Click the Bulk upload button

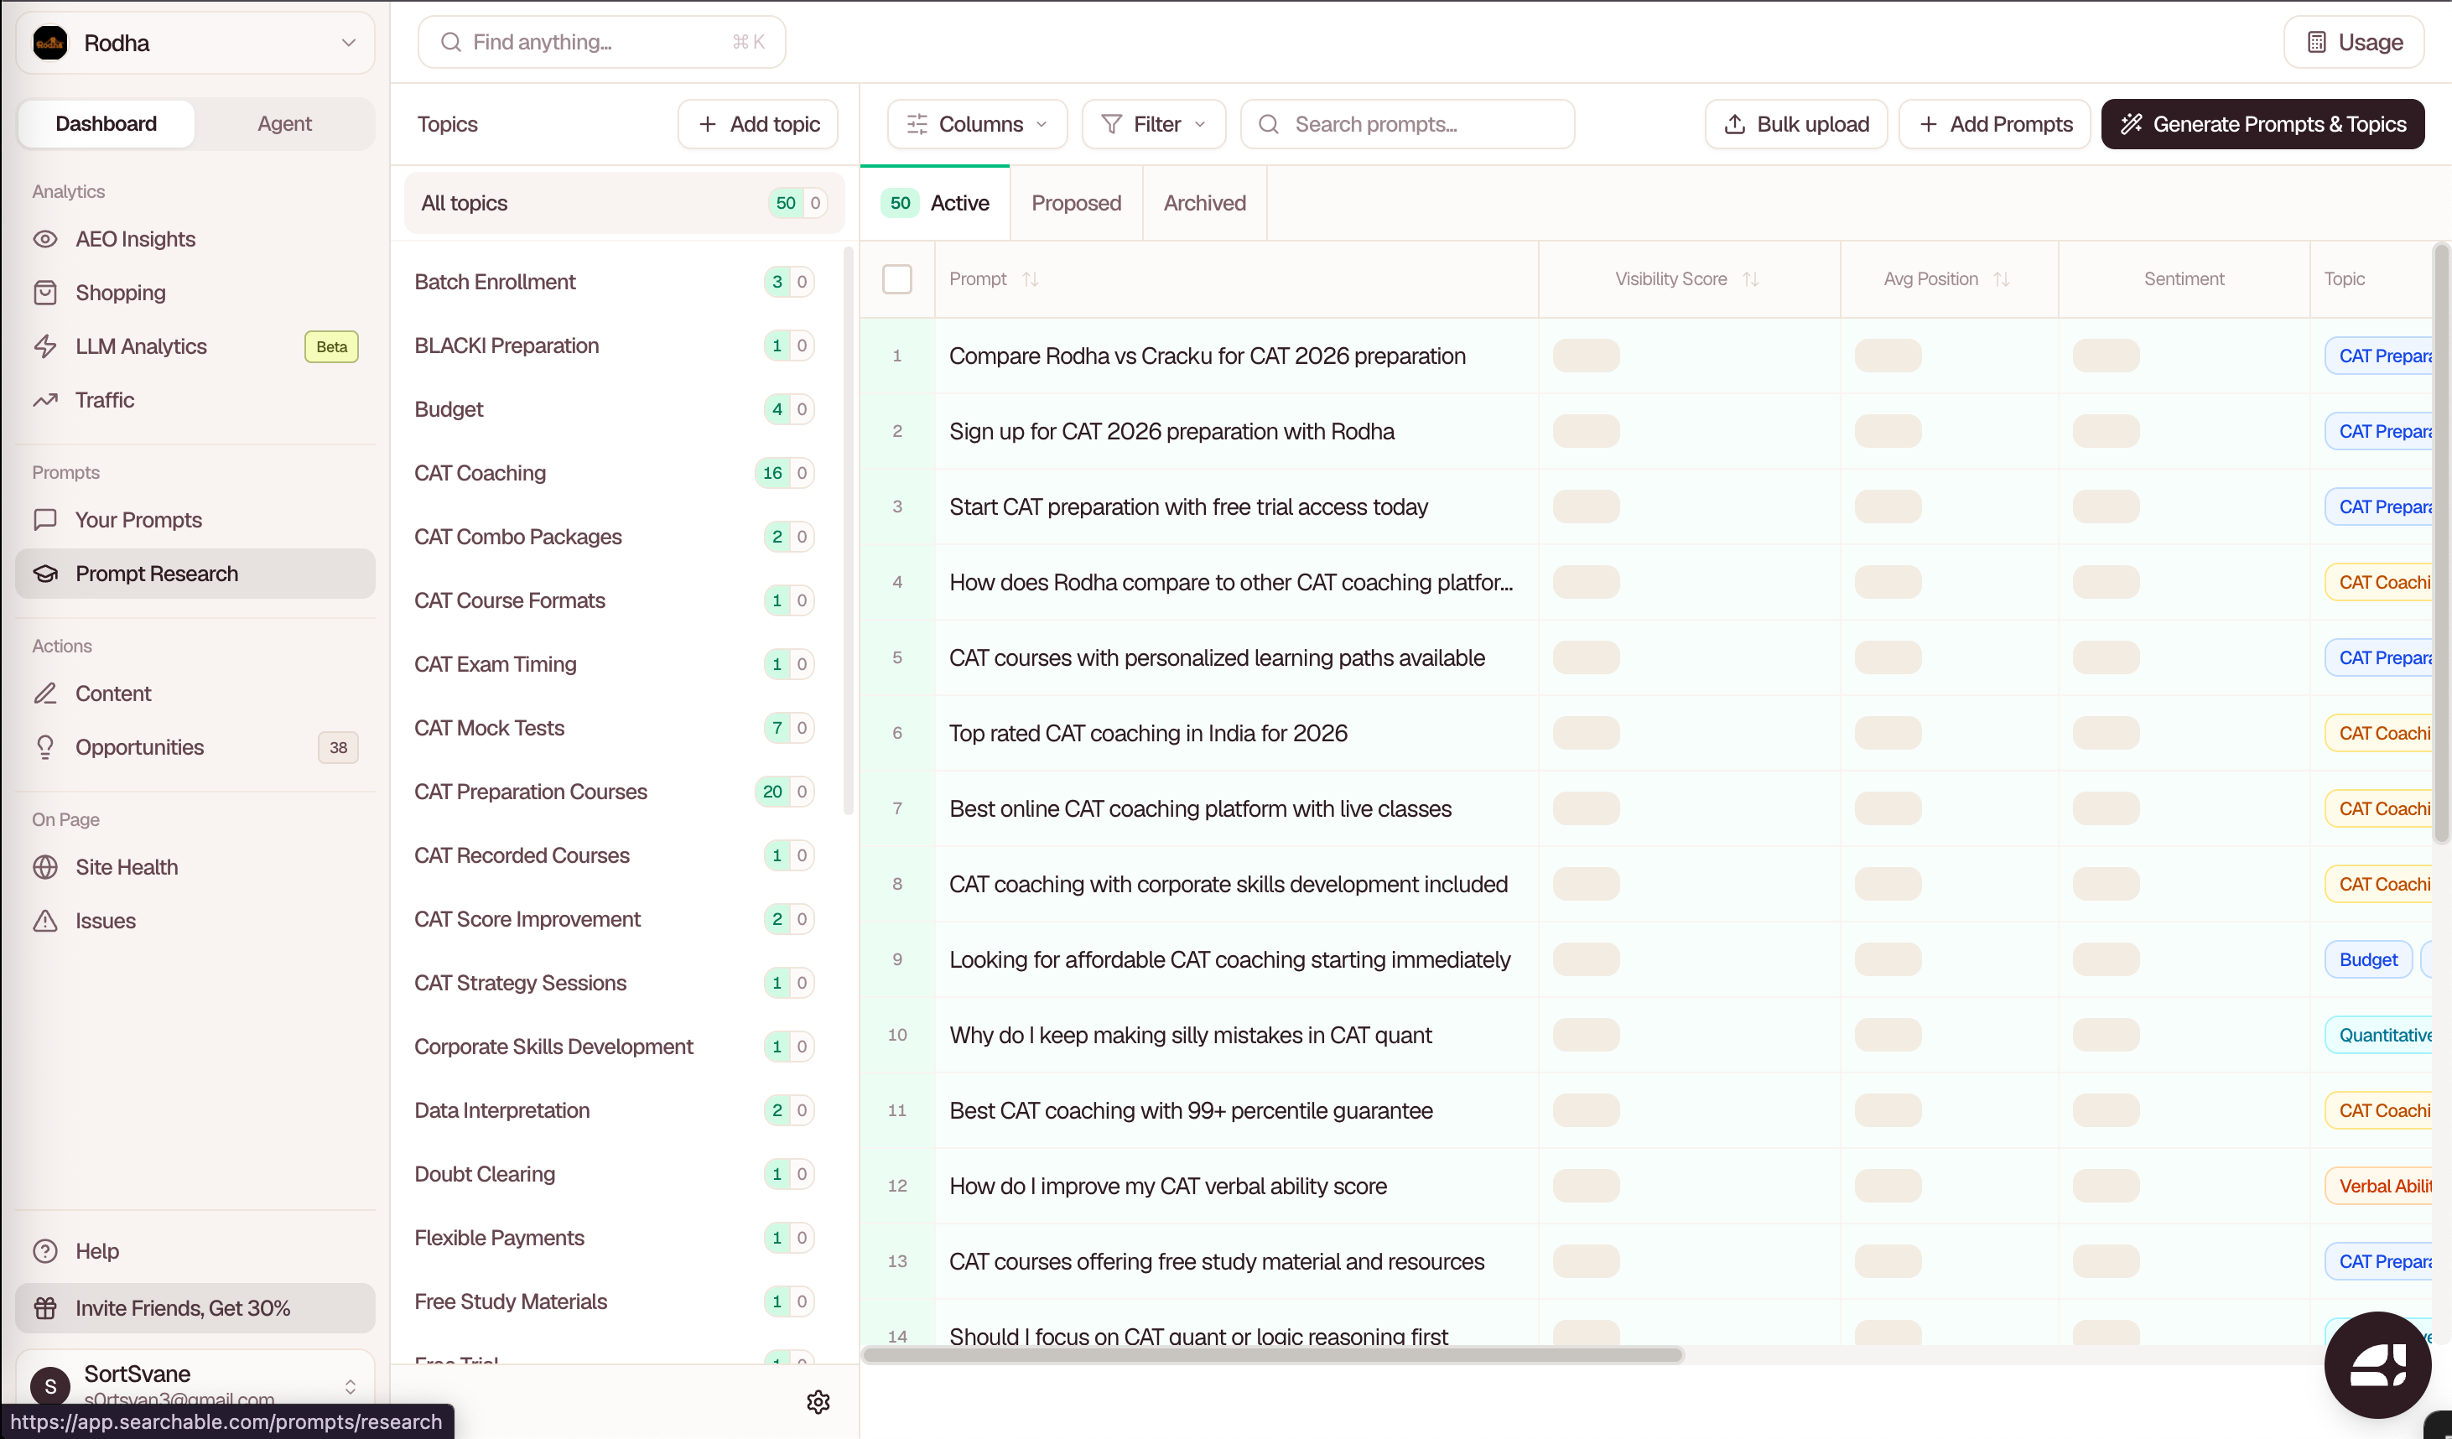(1796, 125)
